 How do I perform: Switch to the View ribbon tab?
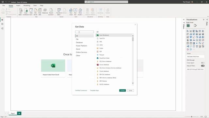pyautogui.click(x=35, y=6)
